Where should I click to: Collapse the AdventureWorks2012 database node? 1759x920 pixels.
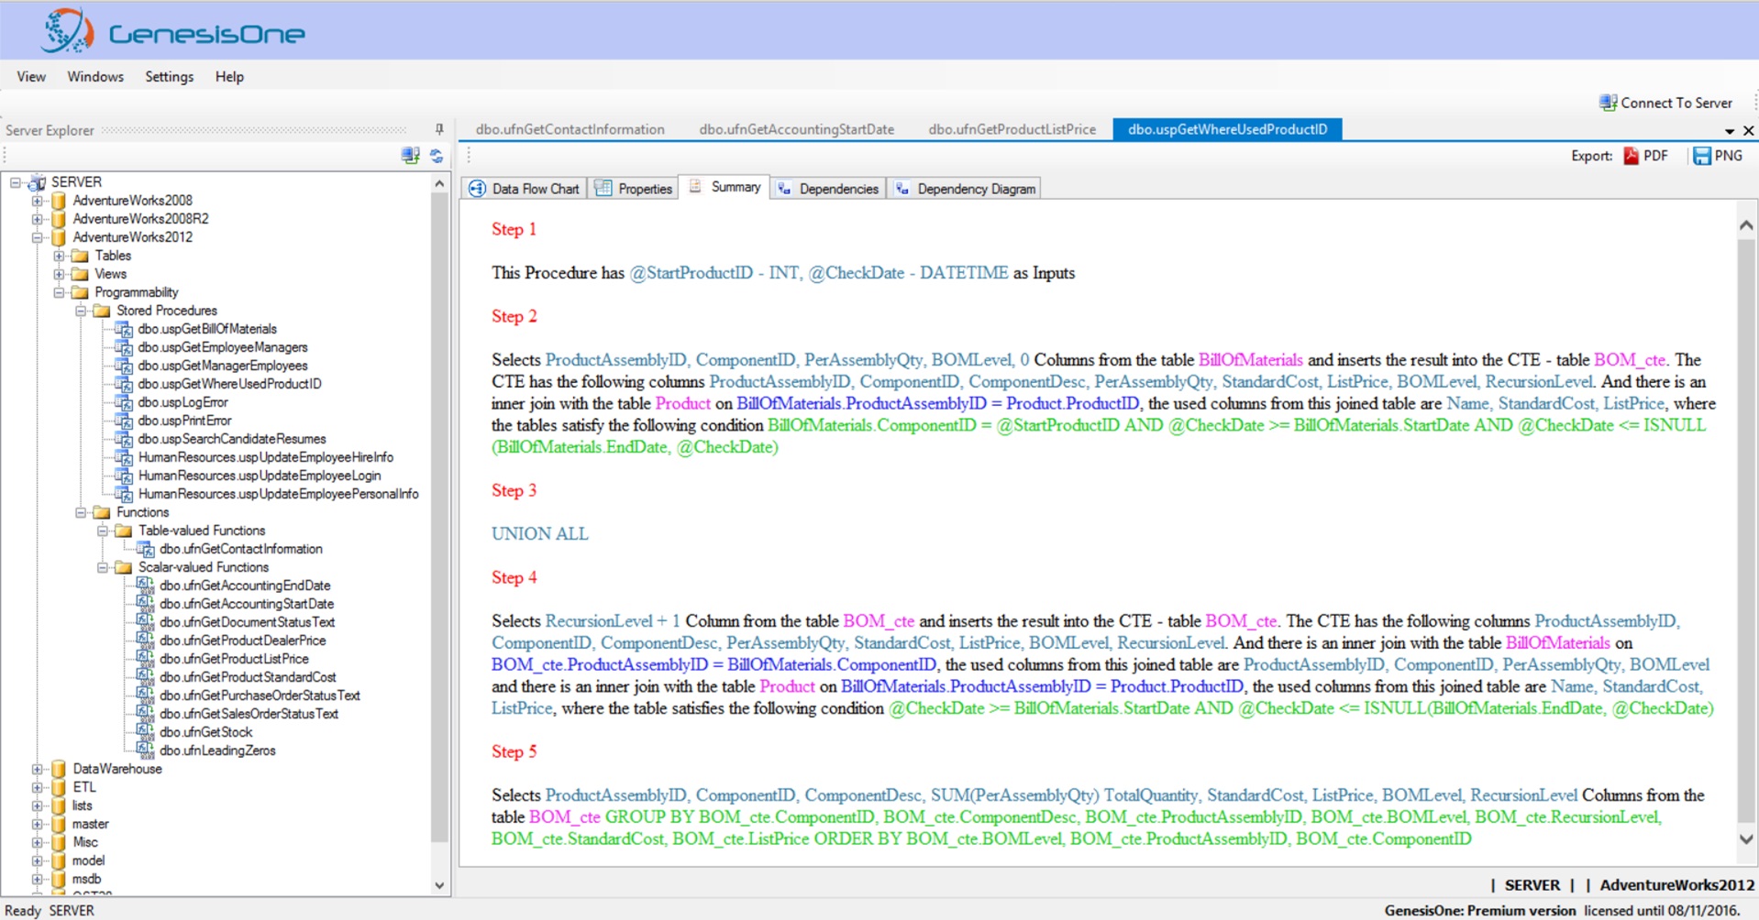pyautogui.click(x=37, y=237)
